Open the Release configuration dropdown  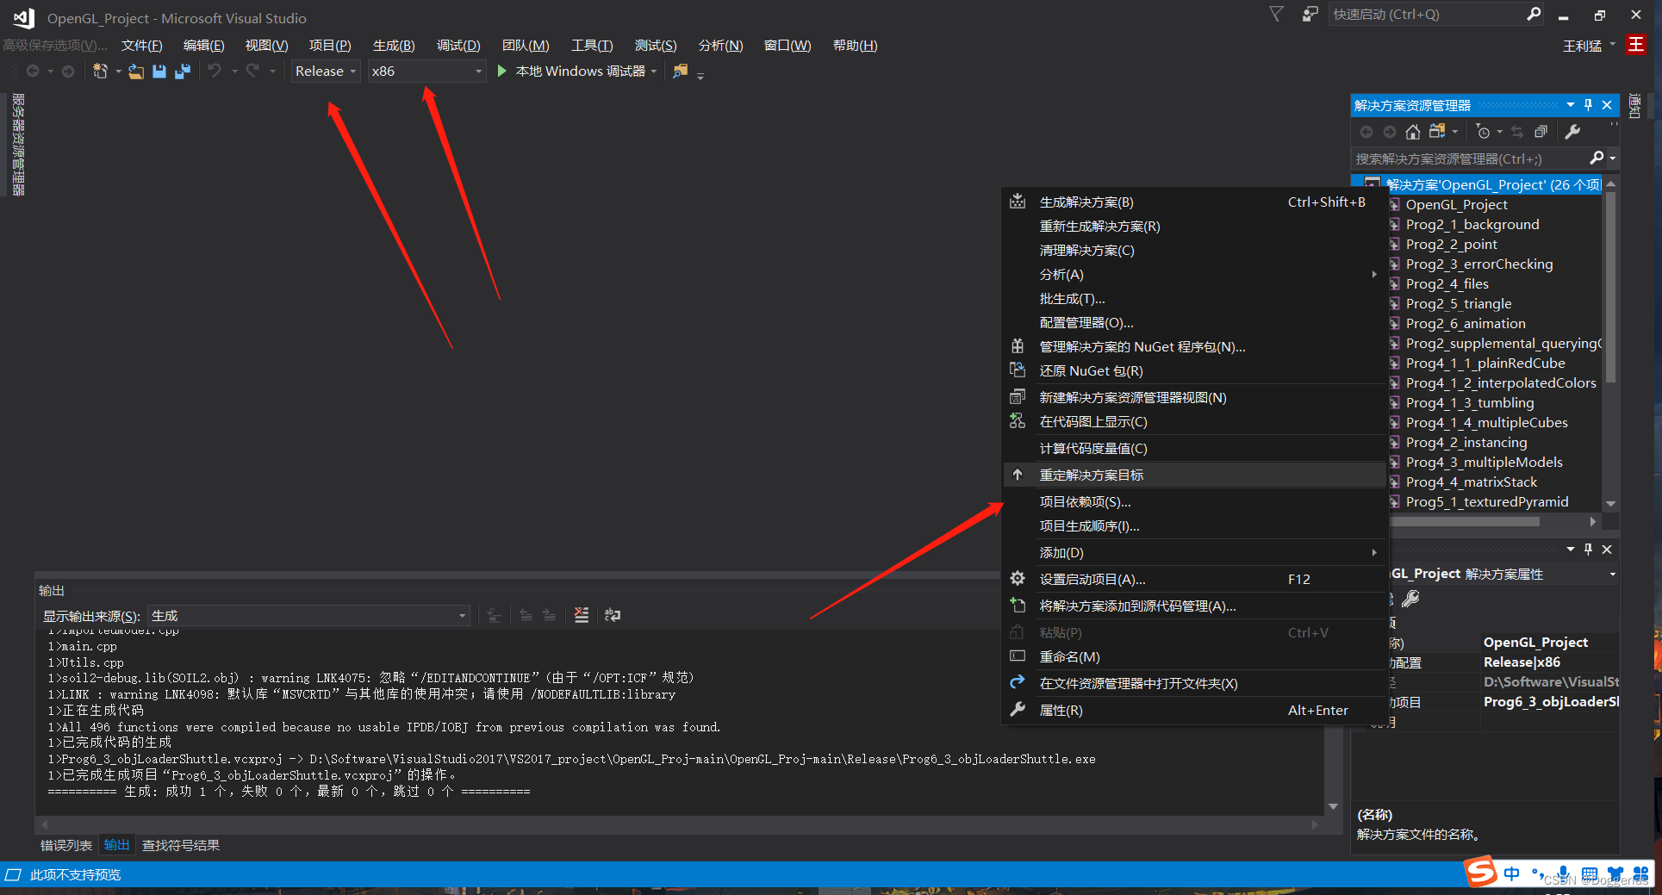326,71
